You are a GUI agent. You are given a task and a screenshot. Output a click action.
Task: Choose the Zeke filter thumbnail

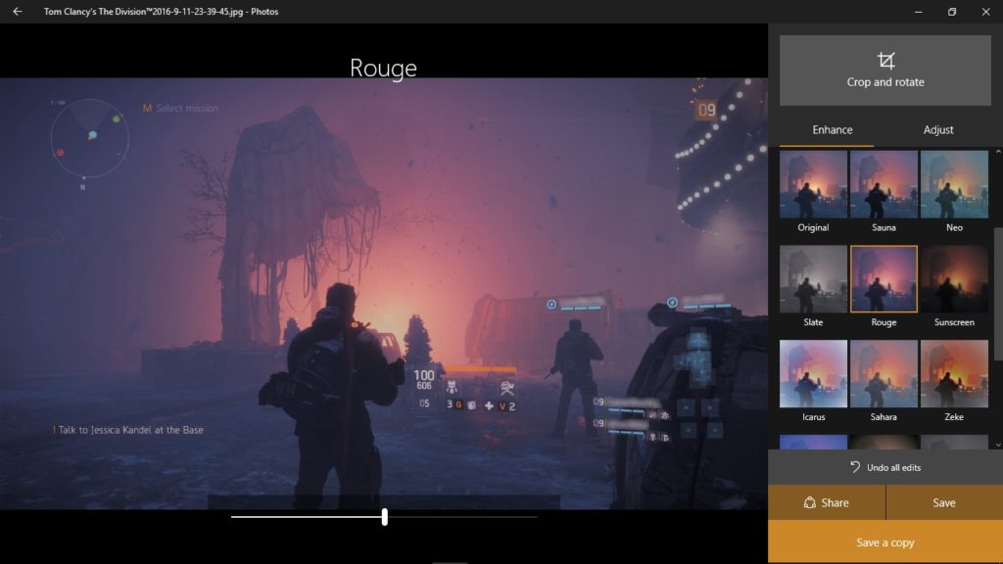pyautogui.click(x=954, y=373)
